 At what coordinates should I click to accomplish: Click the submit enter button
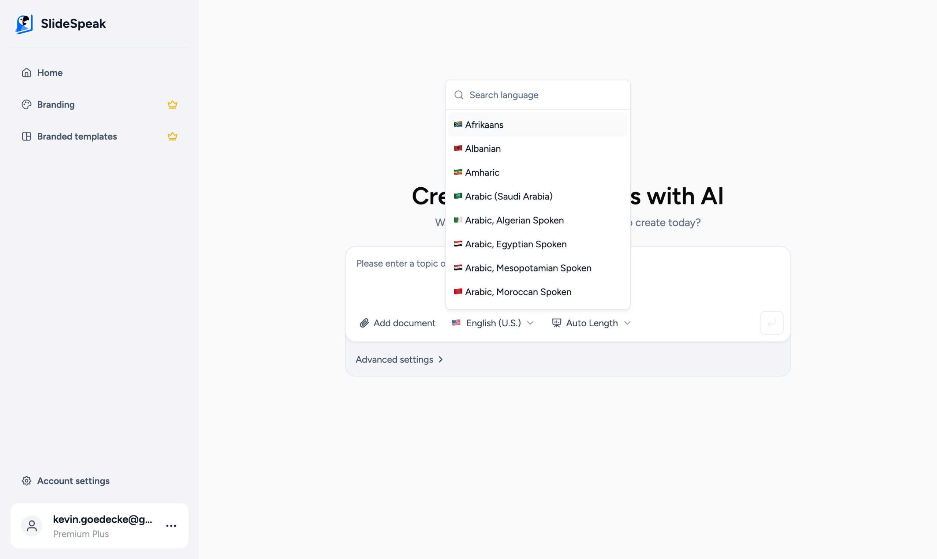771,323
